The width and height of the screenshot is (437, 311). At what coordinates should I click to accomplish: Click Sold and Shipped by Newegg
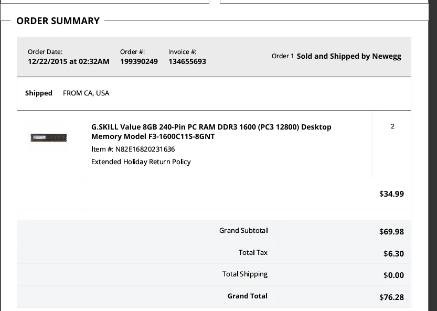click(348, 56)
